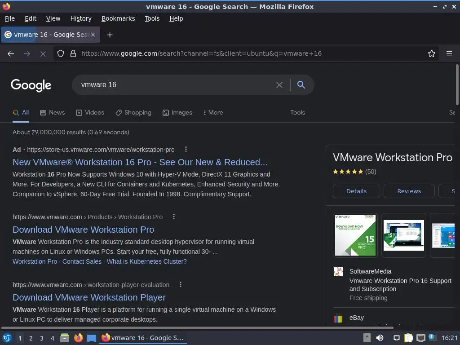Open the View menu
460x345 pixels.
pyautogui.click(x=53, y=18)
